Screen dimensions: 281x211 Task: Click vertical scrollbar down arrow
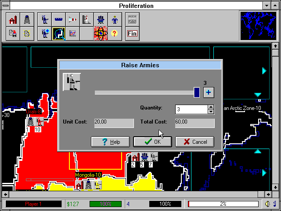[275, 187]
